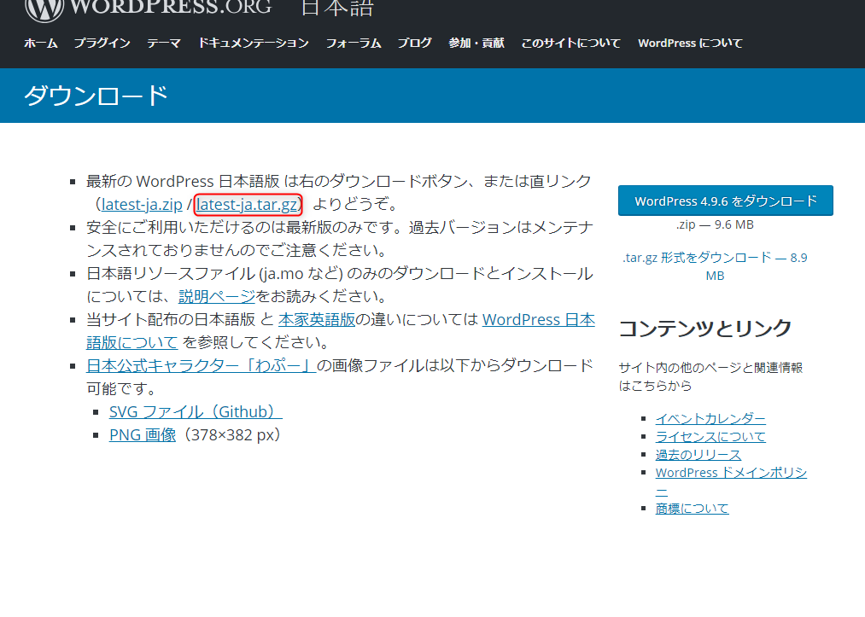
Task: Go to the テーマ navigation item
Action: coord(164,43)
